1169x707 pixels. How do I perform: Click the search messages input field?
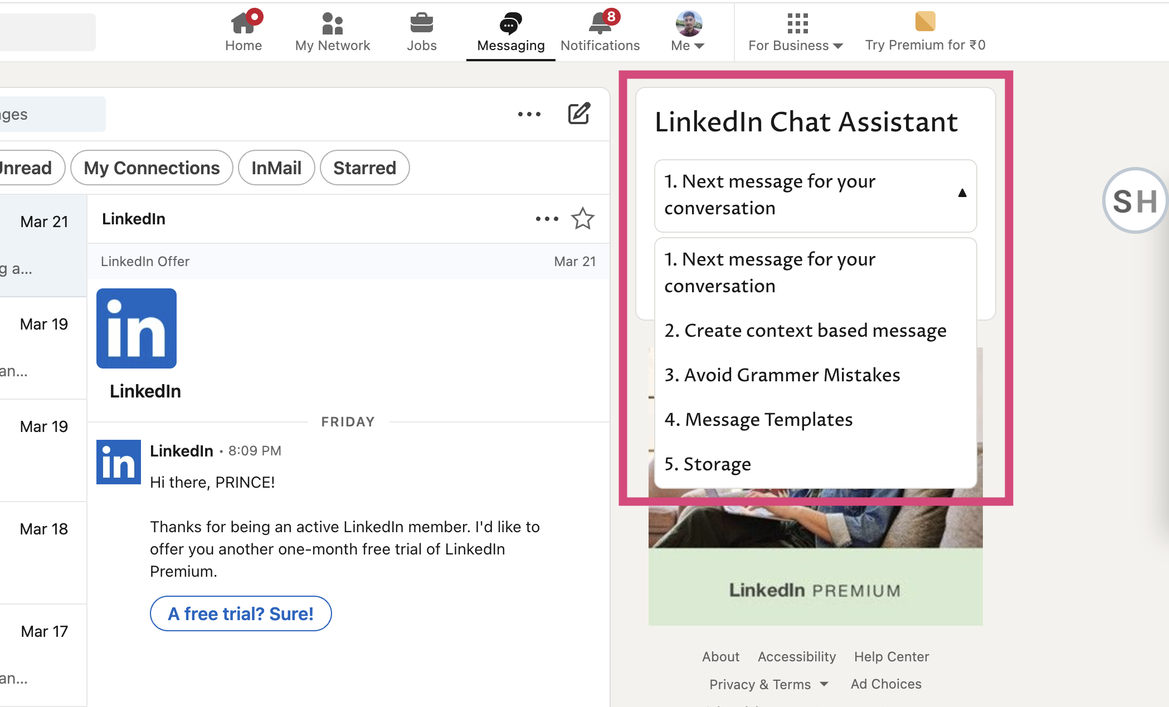coord(52,114)
